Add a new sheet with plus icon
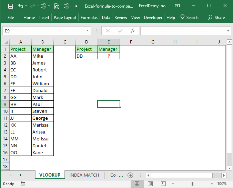The height and width of the screenshot is (188, 233). click(130, 175)
